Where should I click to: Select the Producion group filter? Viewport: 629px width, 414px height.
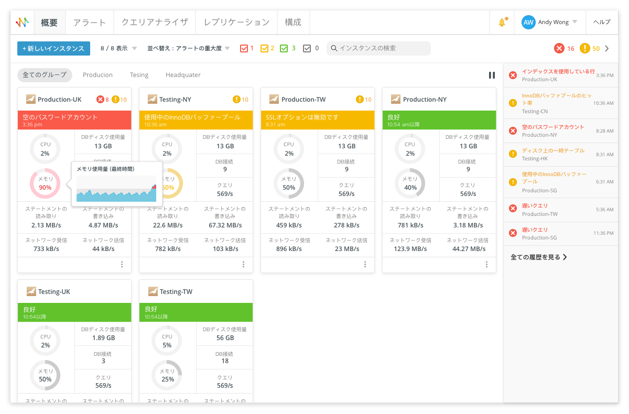97,75
